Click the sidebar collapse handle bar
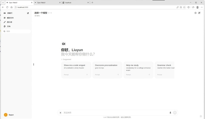 click(x=34, y=64)
